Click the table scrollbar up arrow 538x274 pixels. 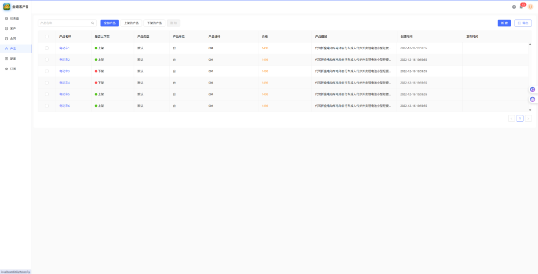pos(530,44)
